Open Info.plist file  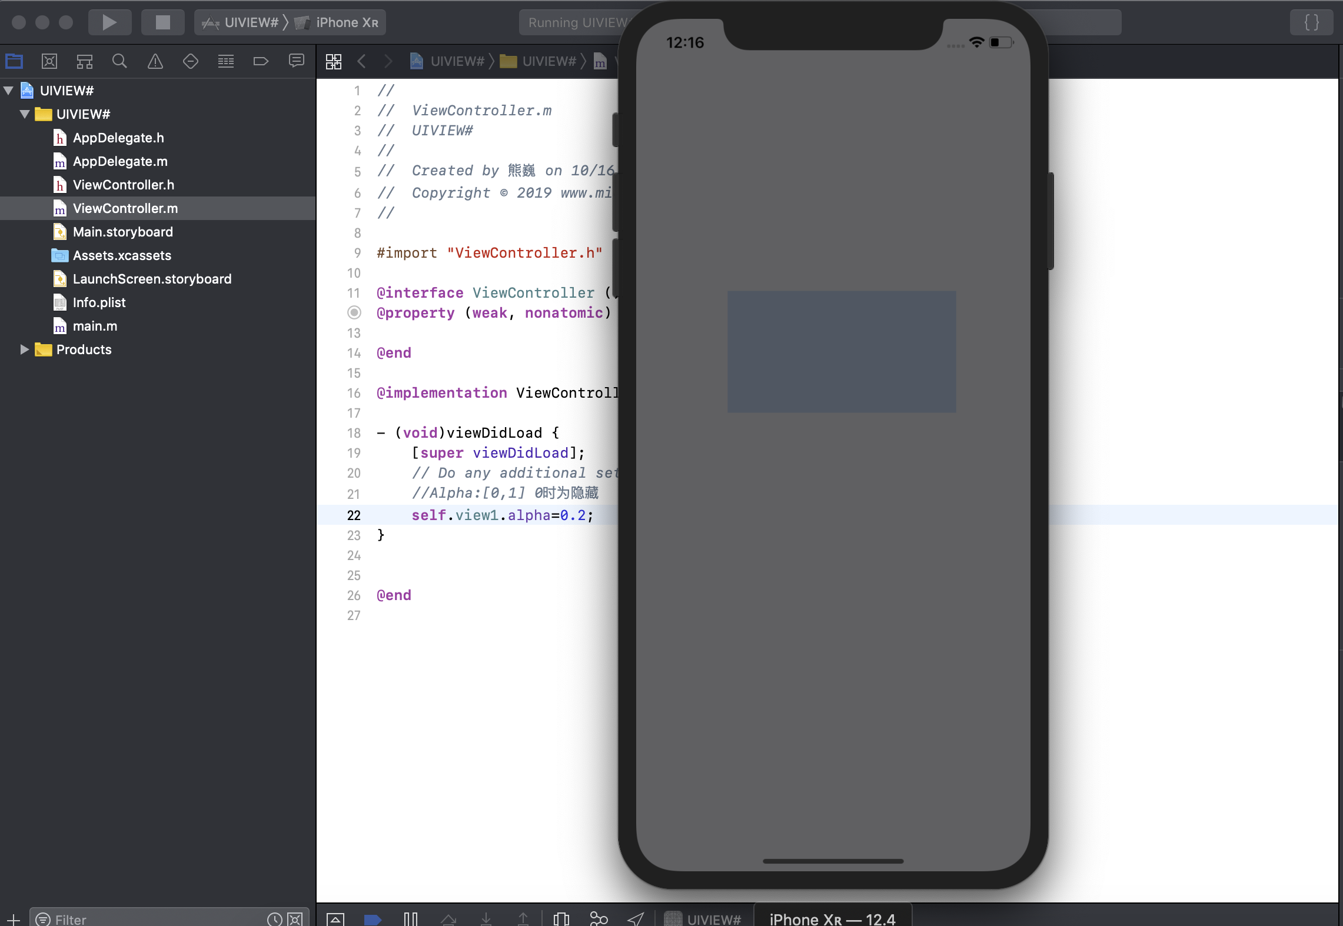point(89,302)
